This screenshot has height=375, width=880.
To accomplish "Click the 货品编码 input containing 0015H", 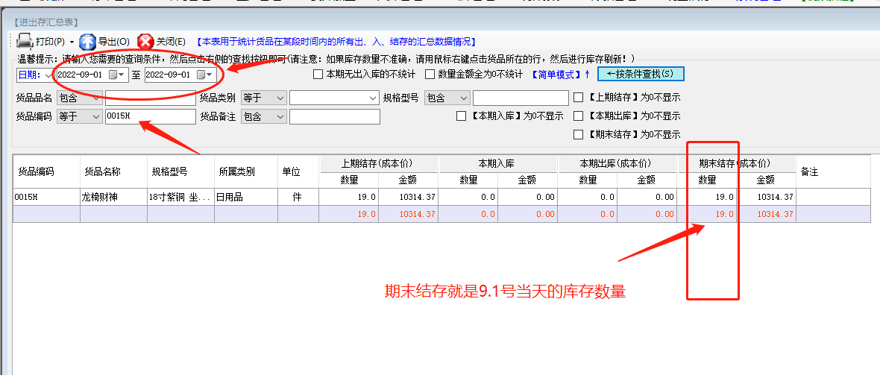I will click(x=151, y=116).
